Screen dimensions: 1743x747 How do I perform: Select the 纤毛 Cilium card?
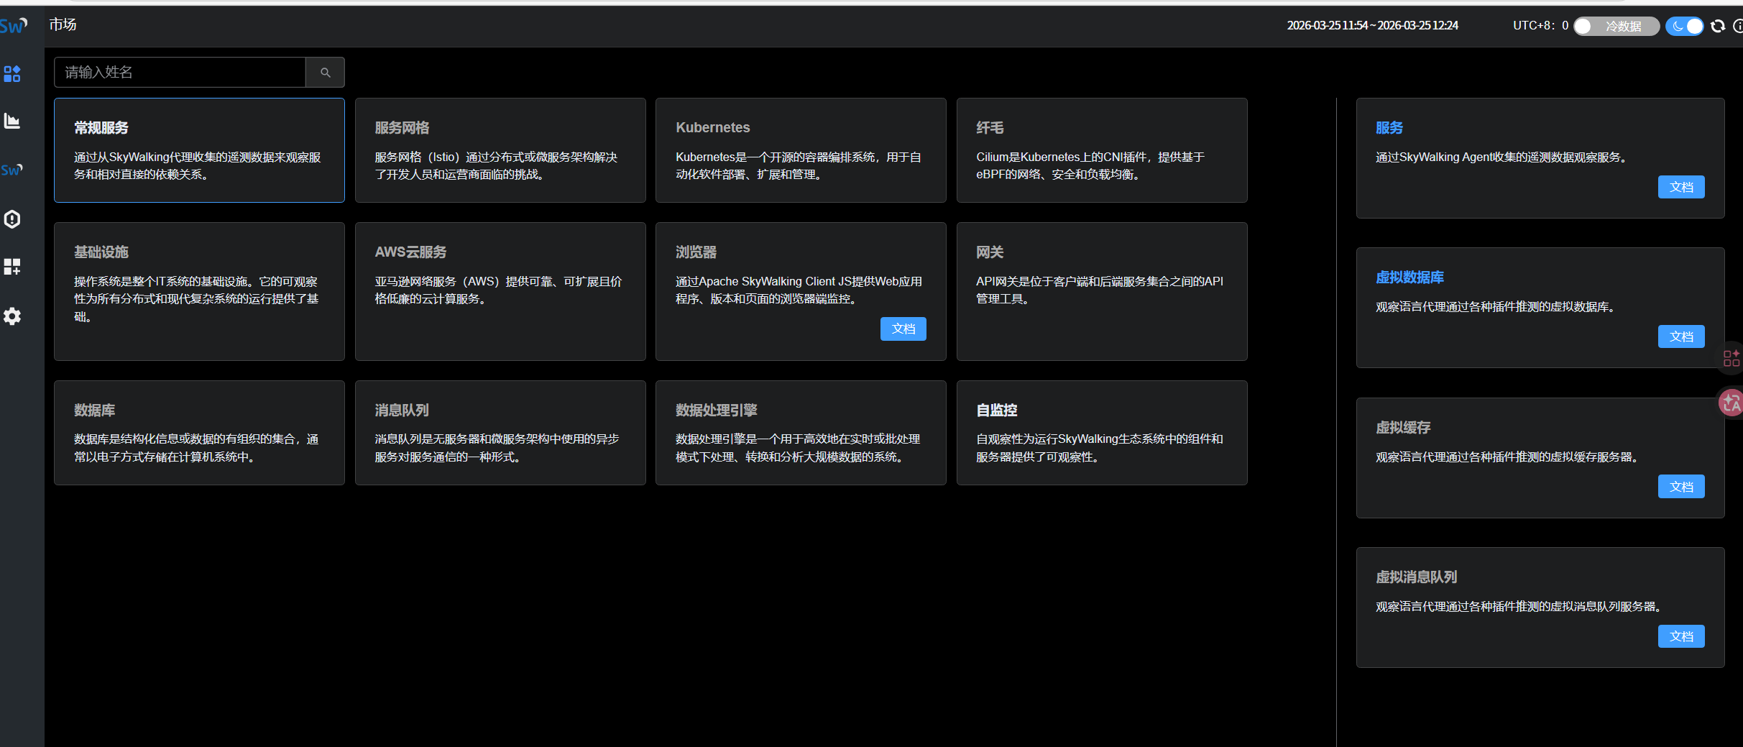pyautogui.click(x=1102, y=150)
